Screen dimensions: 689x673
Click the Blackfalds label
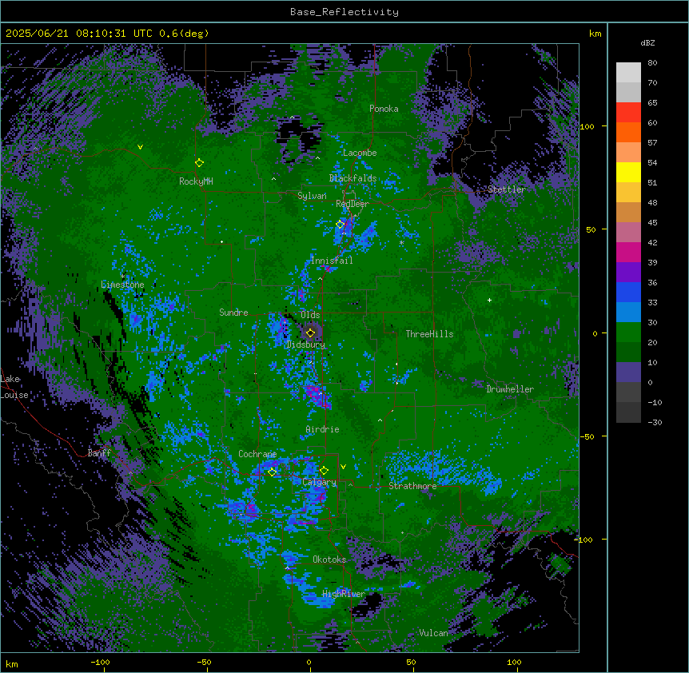(352, 178)
